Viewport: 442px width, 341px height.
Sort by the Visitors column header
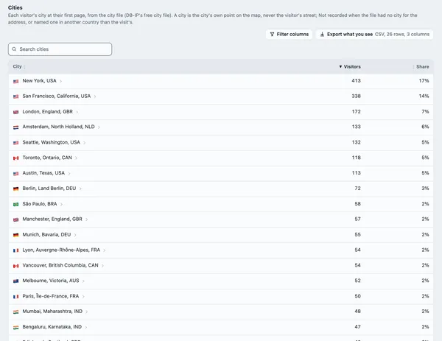[x=350, y=66]
